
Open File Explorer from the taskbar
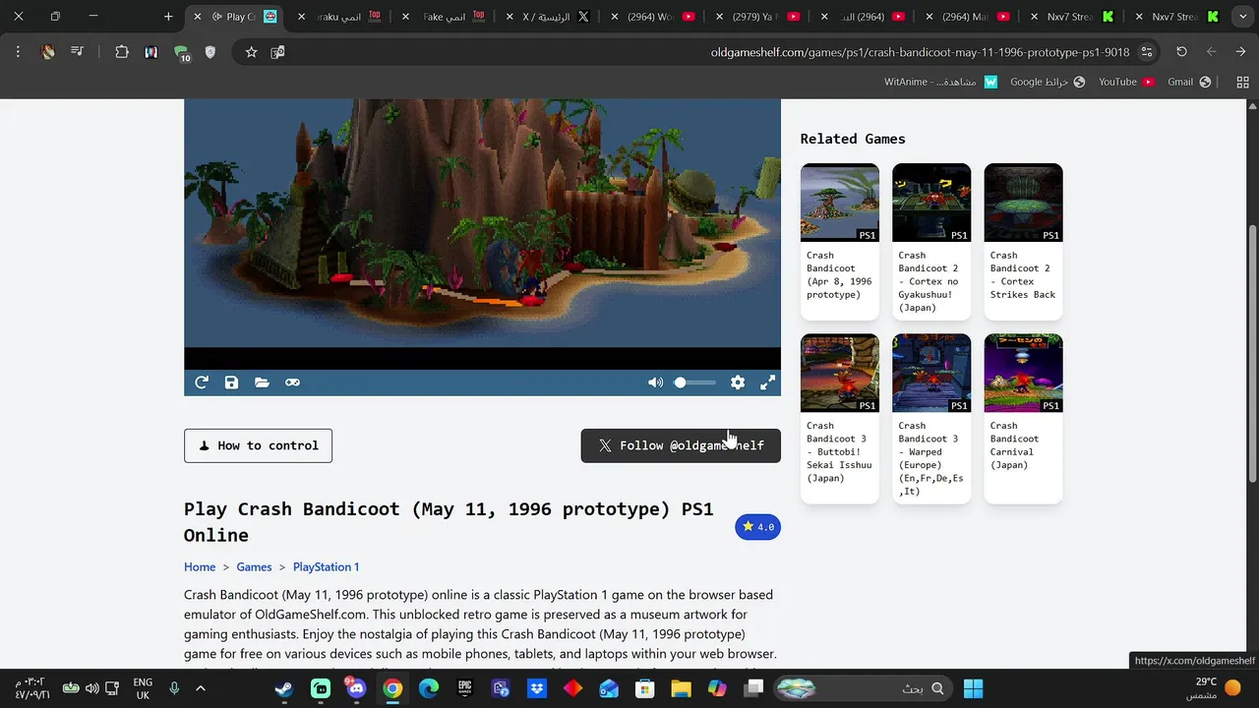[681, 688]
